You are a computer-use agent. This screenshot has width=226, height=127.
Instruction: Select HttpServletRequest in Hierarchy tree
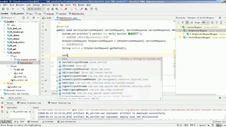pyautogui.click(x=198, y=31)
